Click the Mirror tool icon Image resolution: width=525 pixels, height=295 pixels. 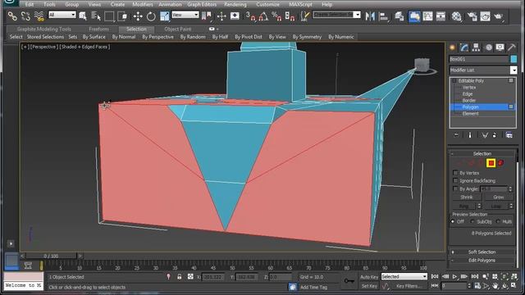click(x=370, y=16)
